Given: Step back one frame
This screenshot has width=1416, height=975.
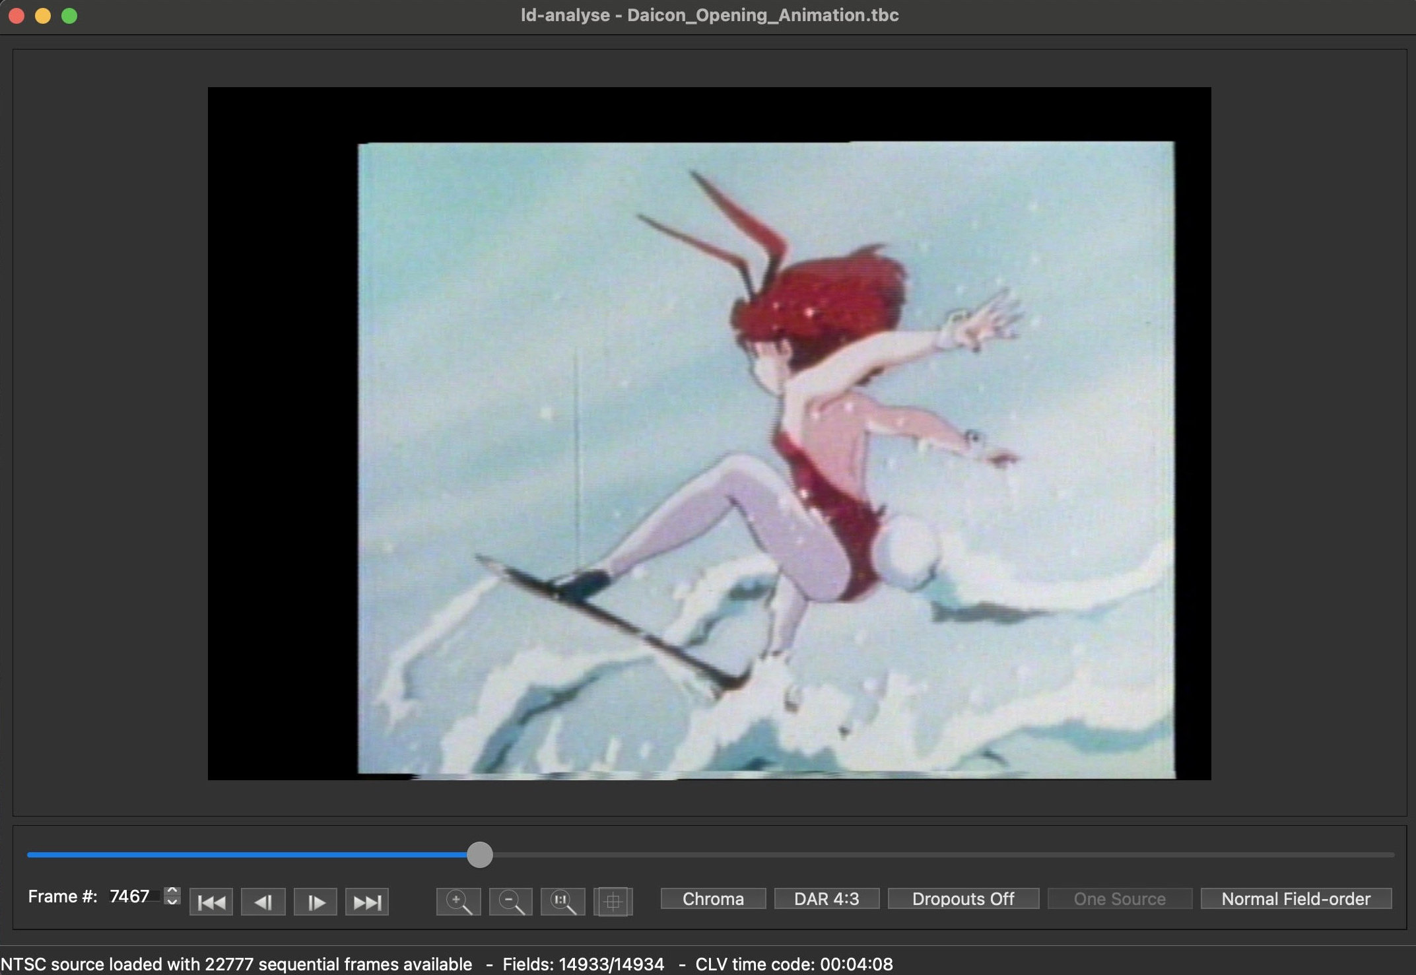Looking at the screenshot, I should [263, 902].
